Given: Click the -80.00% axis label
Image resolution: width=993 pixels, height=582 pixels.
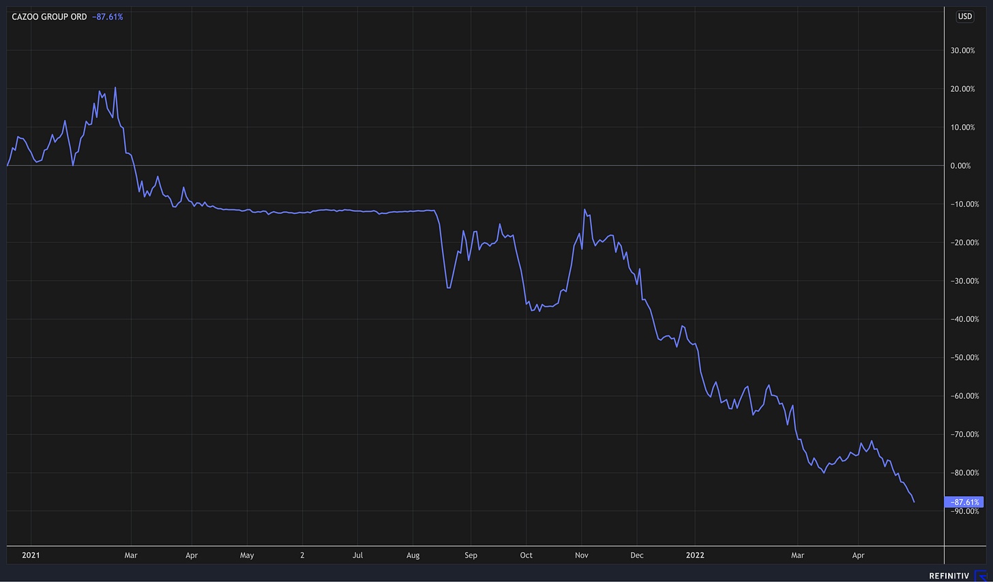Looking at the screenshot, I should tap(964, 473).
